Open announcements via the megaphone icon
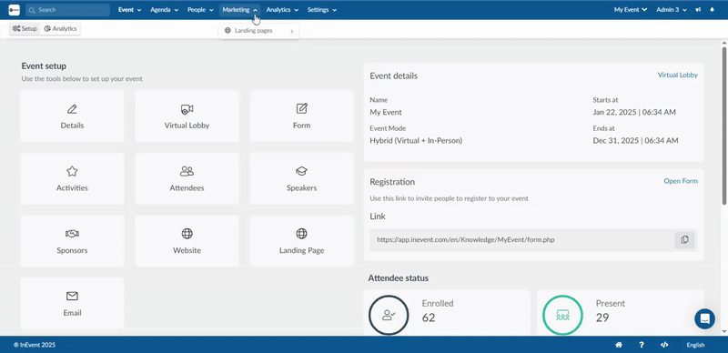 point(698,10)
